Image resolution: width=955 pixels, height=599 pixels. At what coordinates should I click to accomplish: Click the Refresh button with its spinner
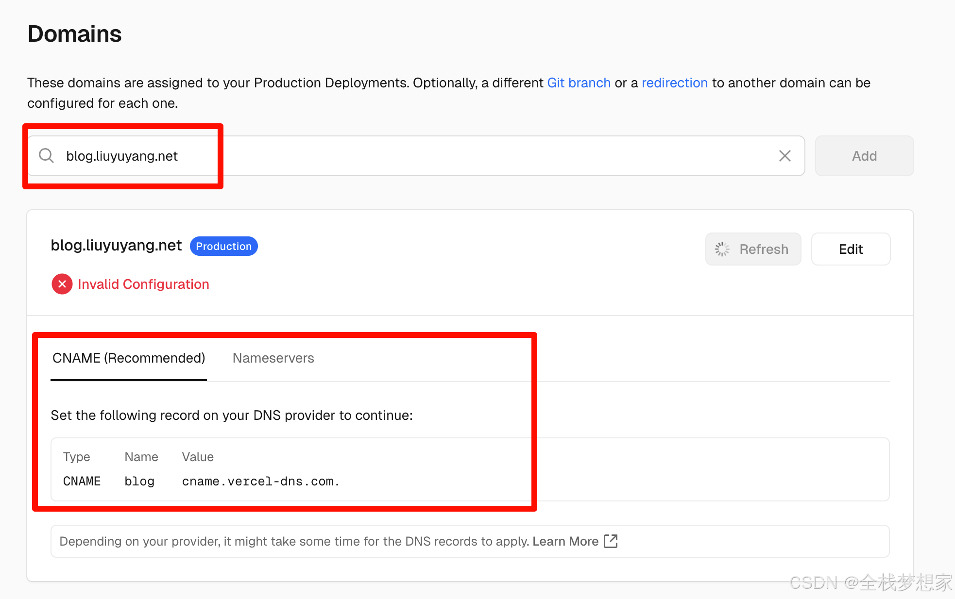pos(753,249)
